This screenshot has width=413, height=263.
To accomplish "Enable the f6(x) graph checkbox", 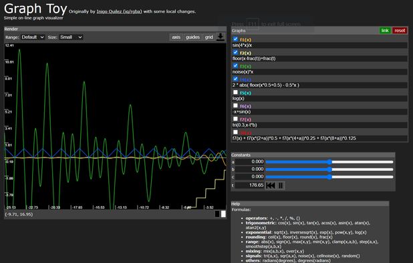I will click(235, 105).
